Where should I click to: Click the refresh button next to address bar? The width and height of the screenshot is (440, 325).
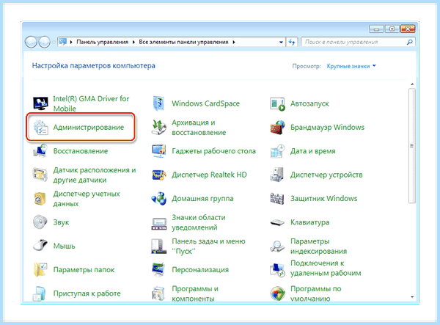coord(292,43)
